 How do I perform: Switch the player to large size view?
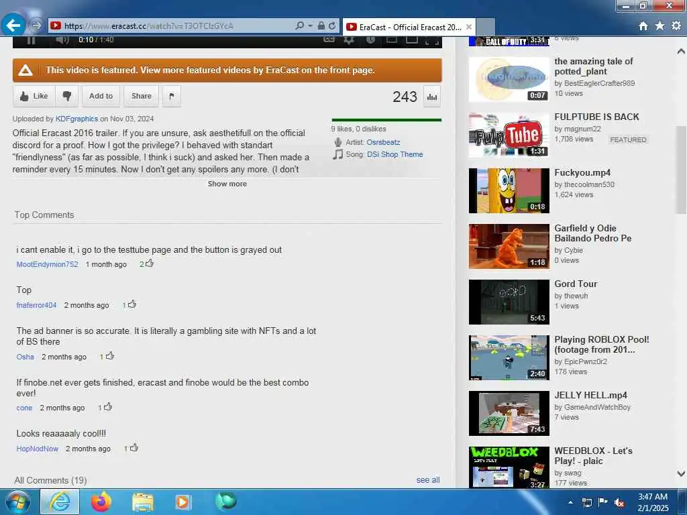(412, 40)
